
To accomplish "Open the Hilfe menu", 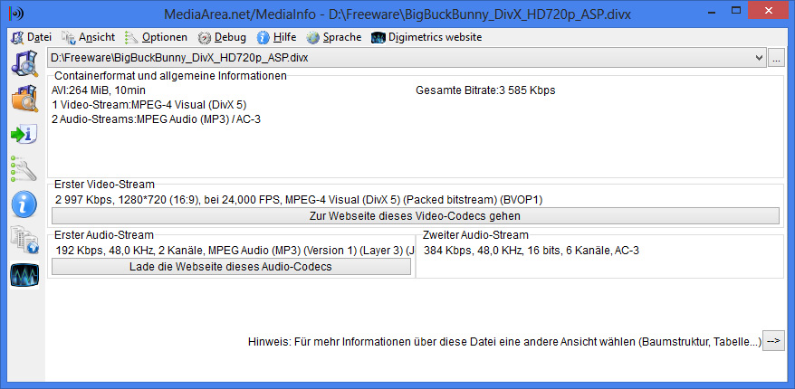I will tap(277, 37).
